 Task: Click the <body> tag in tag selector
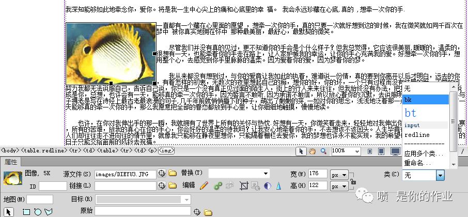pos(10,151)
